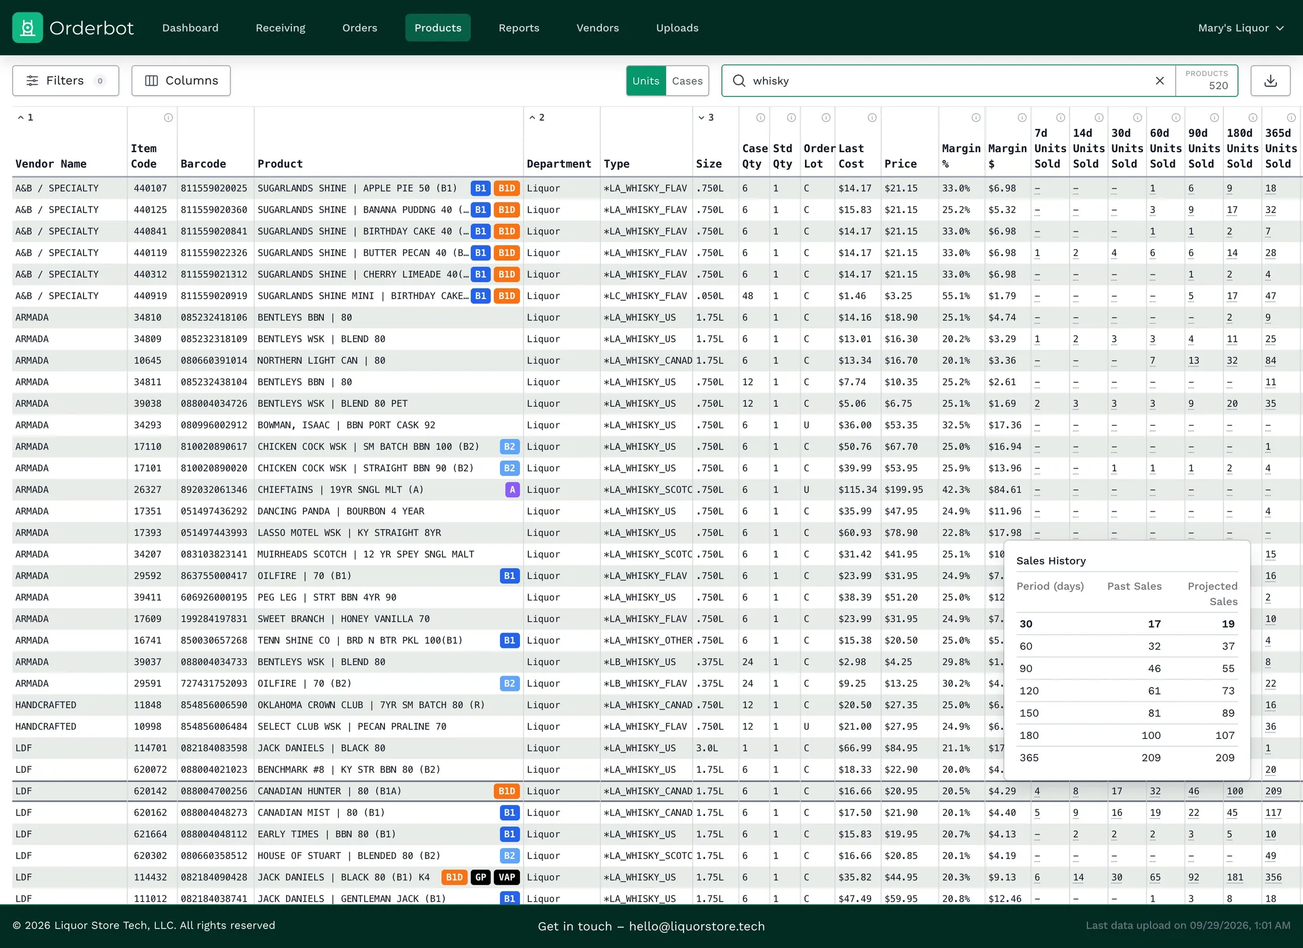Click the Orderbot logo icon
Image resolution: width=1303 pixels, height=948 pixels.
tap(28, 28)
